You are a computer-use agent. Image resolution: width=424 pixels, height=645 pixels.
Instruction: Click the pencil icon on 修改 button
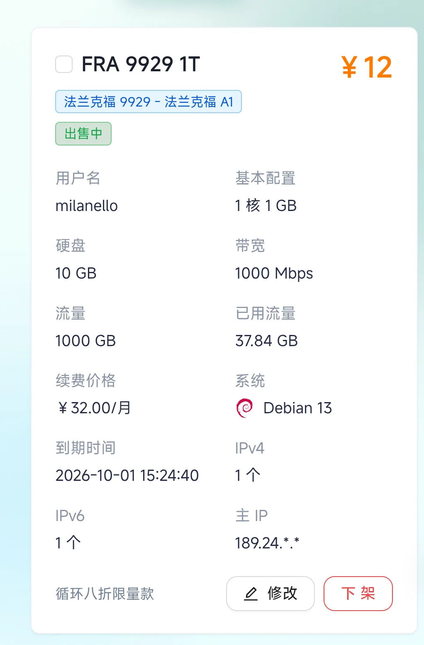(x=251, y=594)
